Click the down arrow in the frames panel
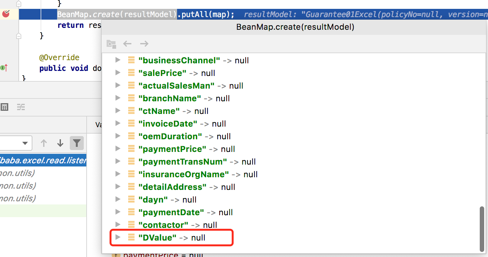Screen dimensions: 488x257 60,143
